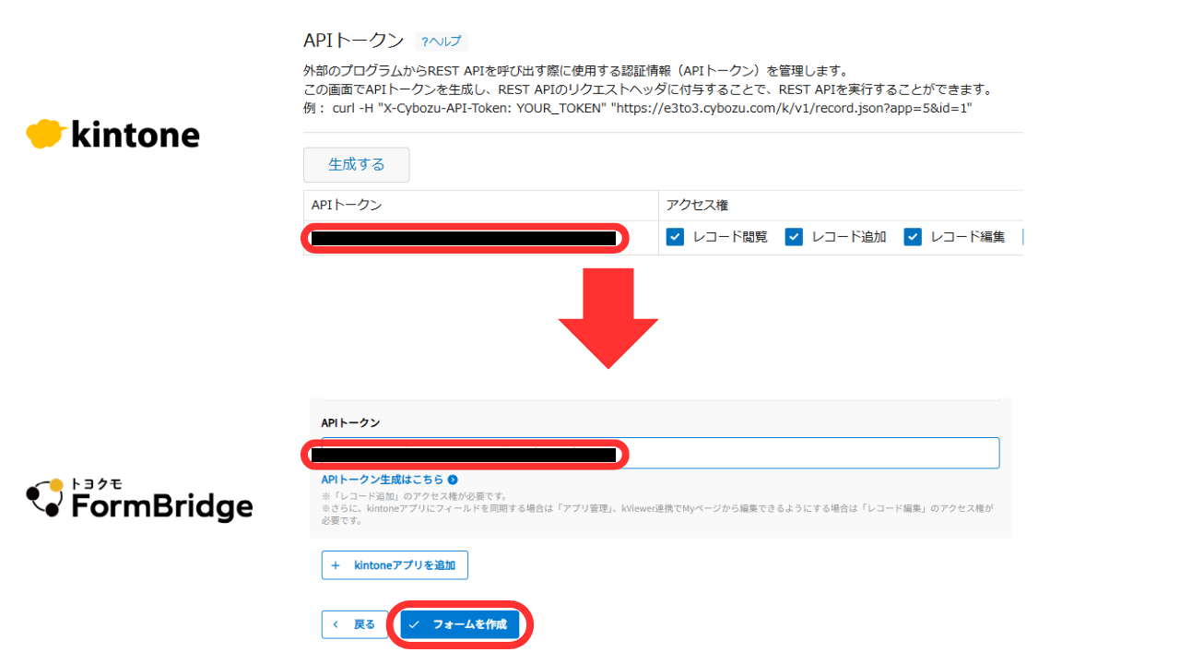The height and width of the screenshot is (664, 1180).
Task: Toggle the レコード追加 checkbox
Action: pyautogui.click(x=794, y=237)
